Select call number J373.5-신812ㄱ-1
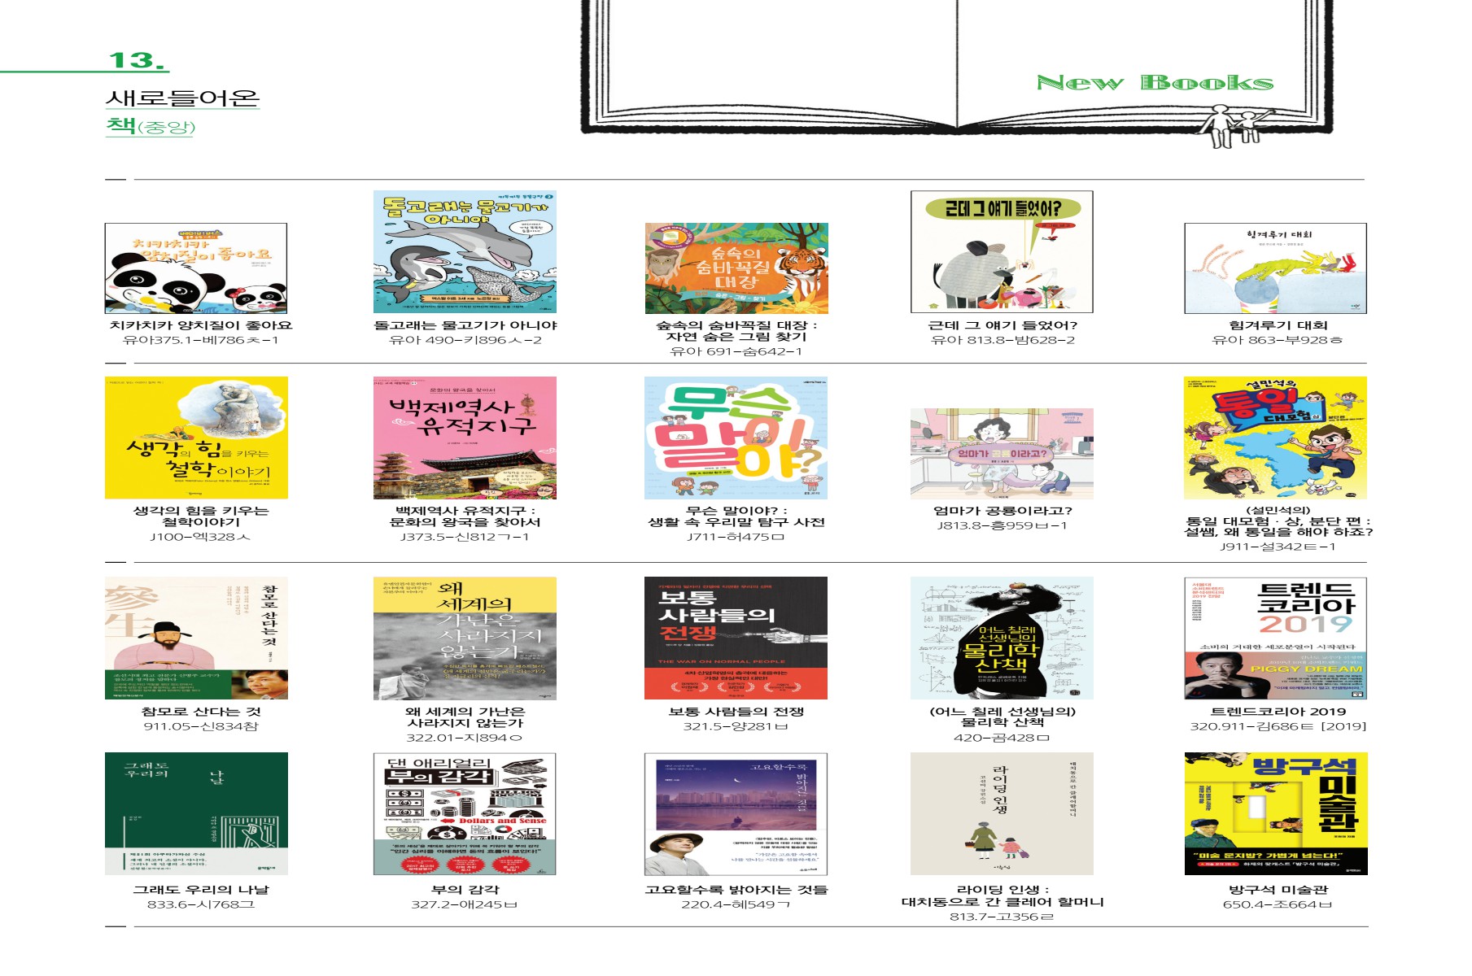The height and width of the screenshot is (976, 1472). coord(465,537)
